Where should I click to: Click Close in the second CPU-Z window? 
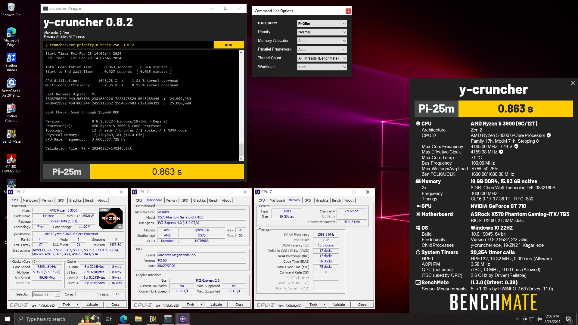[239, 305]
